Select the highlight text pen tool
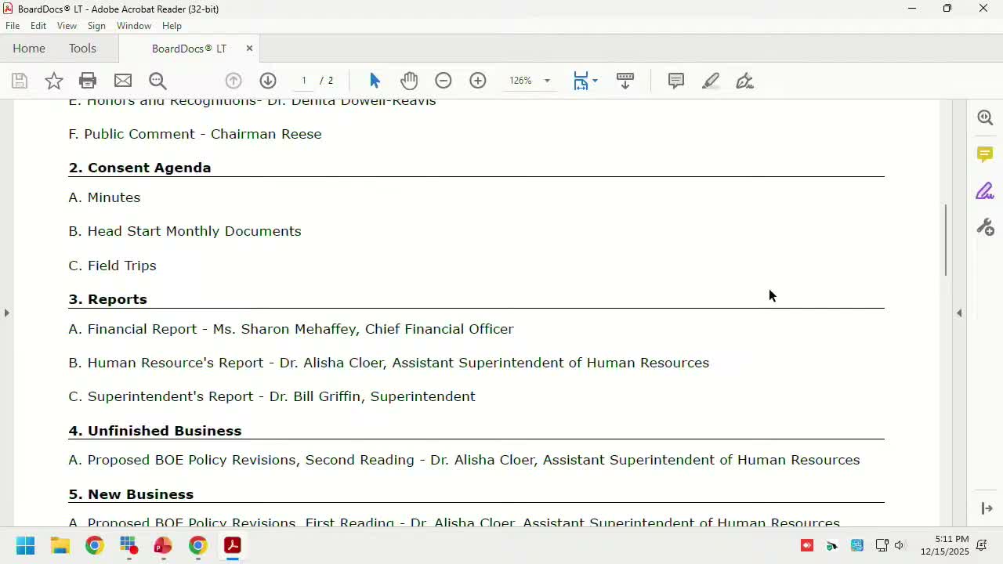Screen dimensions: 1003x564 click(711, 81)
